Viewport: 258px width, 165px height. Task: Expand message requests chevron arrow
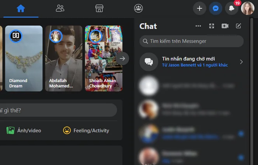[241, 62]
